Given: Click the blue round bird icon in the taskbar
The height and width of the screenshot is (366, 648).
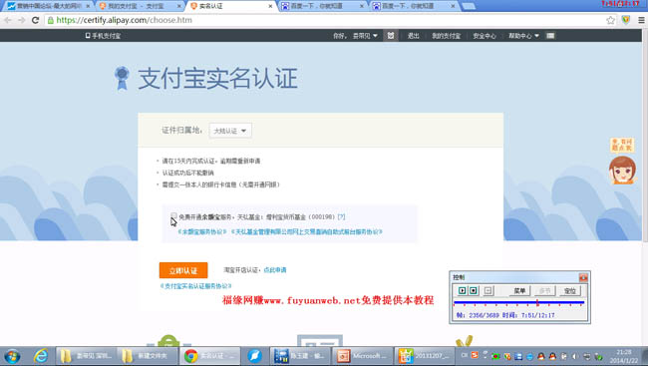Looking at the screenshot, I should tap(254, 356).
